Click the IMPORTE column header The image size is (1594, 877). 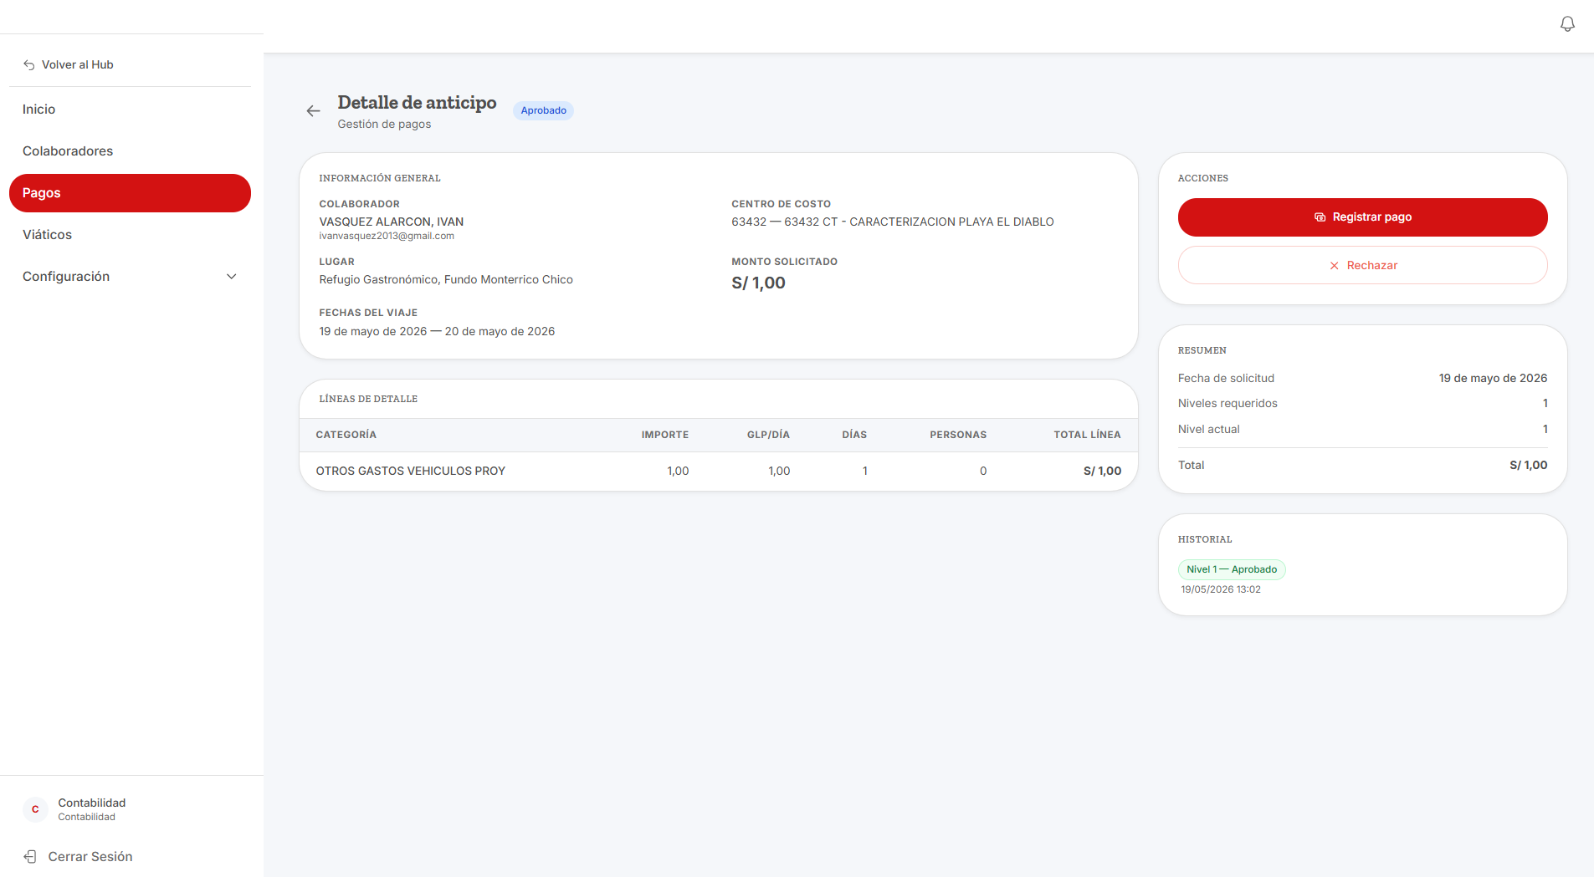[664, 435]
